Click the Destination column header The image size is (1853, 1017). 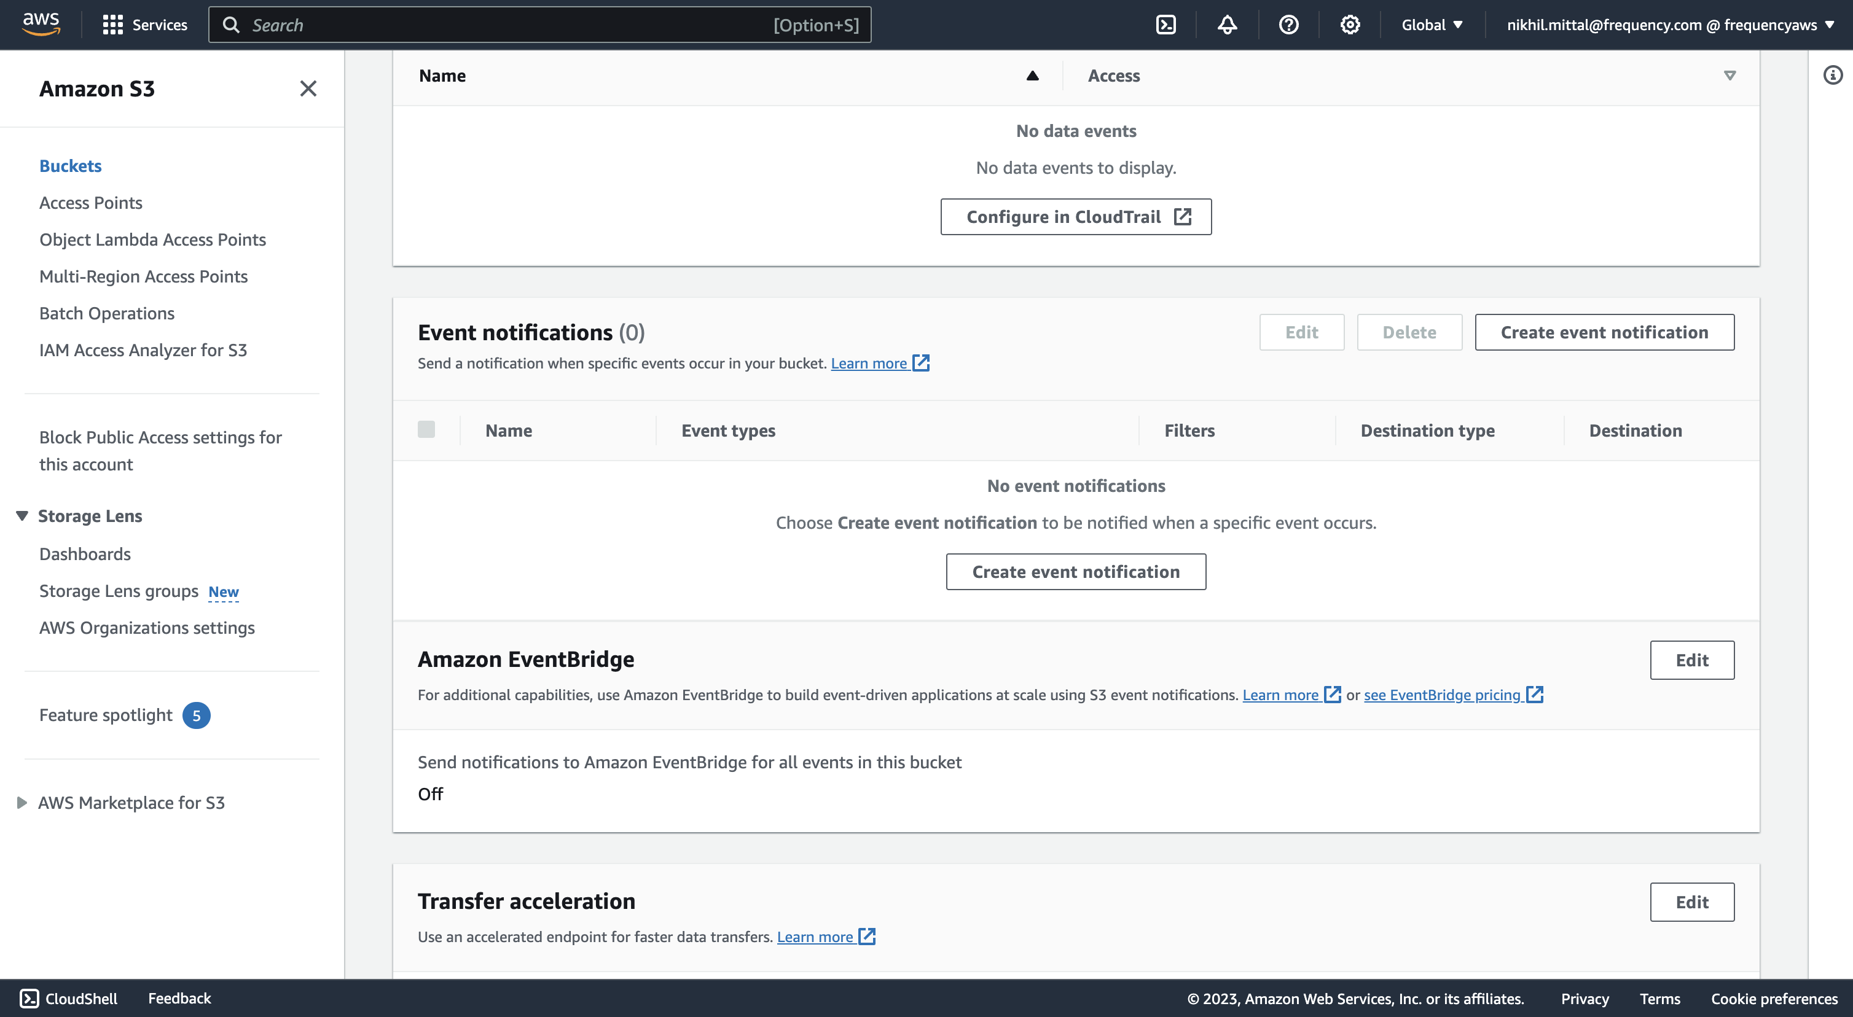click(1635, 431)
